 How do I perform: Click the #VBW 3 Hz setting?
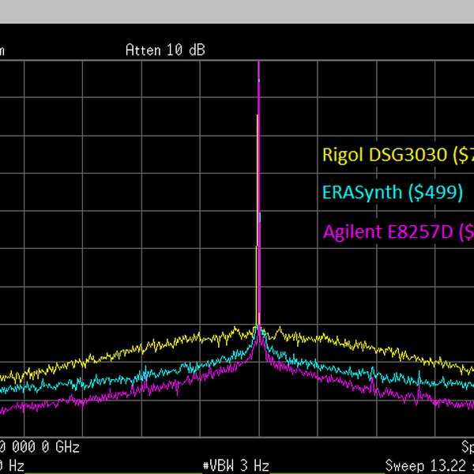coord(236,465)
